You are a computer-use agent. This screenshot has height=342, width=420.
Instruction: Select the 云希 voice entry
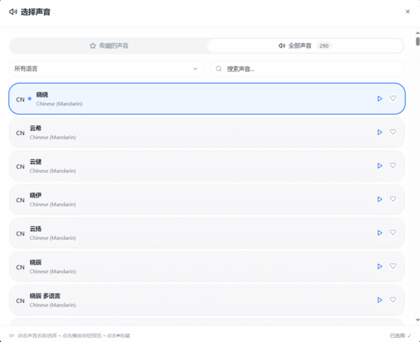(175, 132)
